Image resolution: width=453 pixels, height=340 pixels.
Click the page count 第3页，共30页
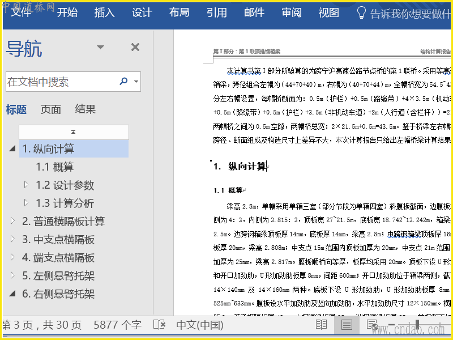click(x=42, y=325)
